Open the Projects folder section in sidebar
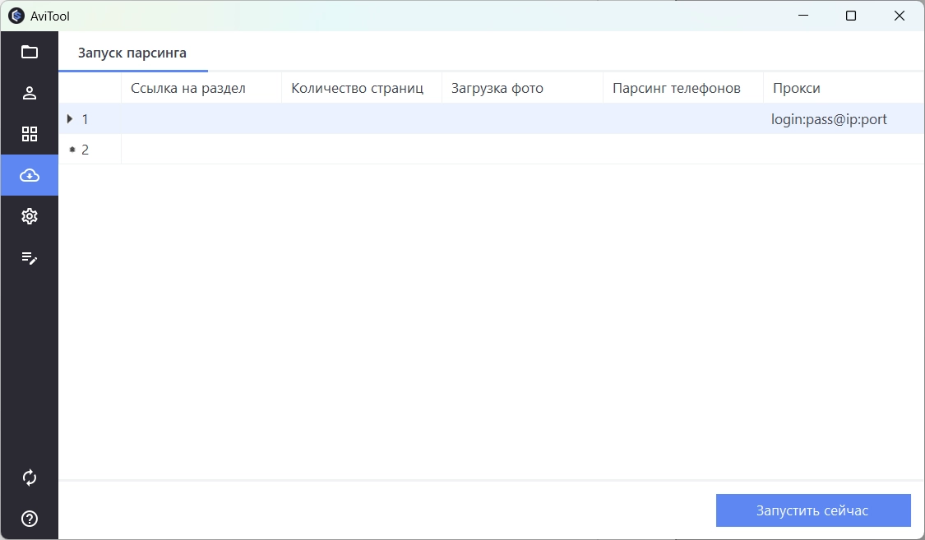The width and height of the screenshot is (925, 540). 30,51
